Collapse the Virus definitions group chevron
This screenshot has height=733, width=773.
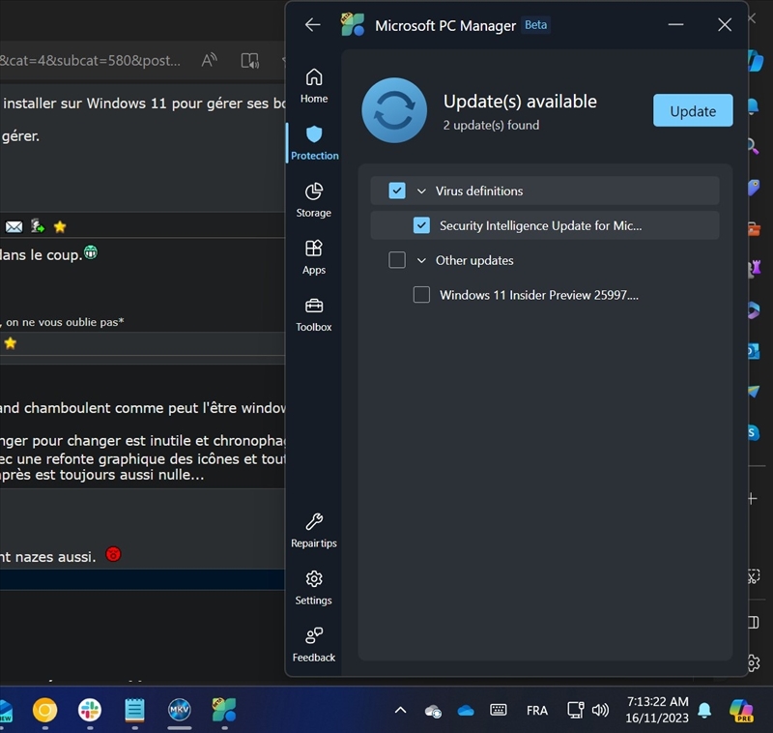point(421,191)
